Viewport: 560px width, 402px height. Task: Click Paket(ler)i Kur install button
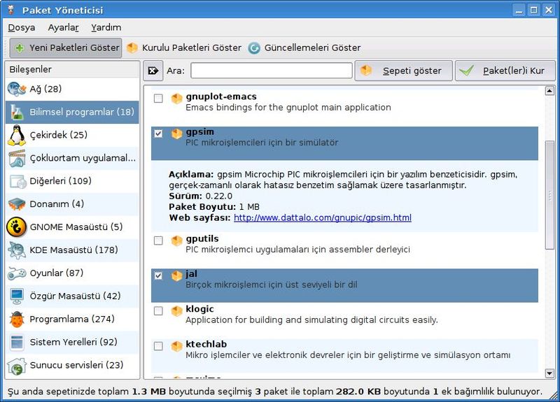click(x=505, y=71)
